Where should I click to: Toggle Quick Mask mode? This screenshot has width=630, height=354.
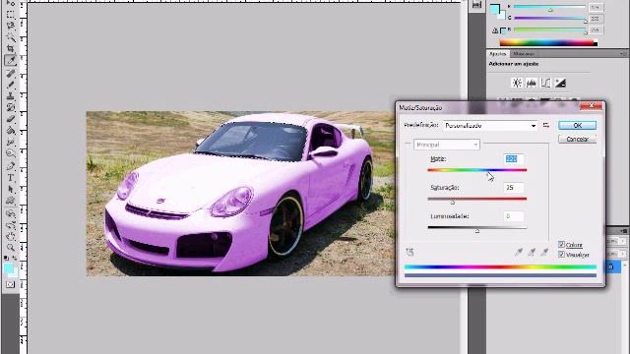[x=11, y=284]
